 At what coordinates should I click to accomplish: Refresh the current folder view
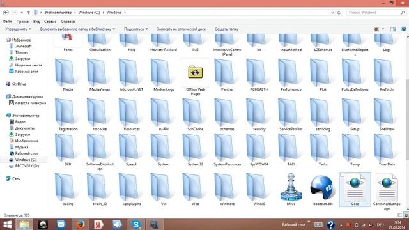(339, 13)
